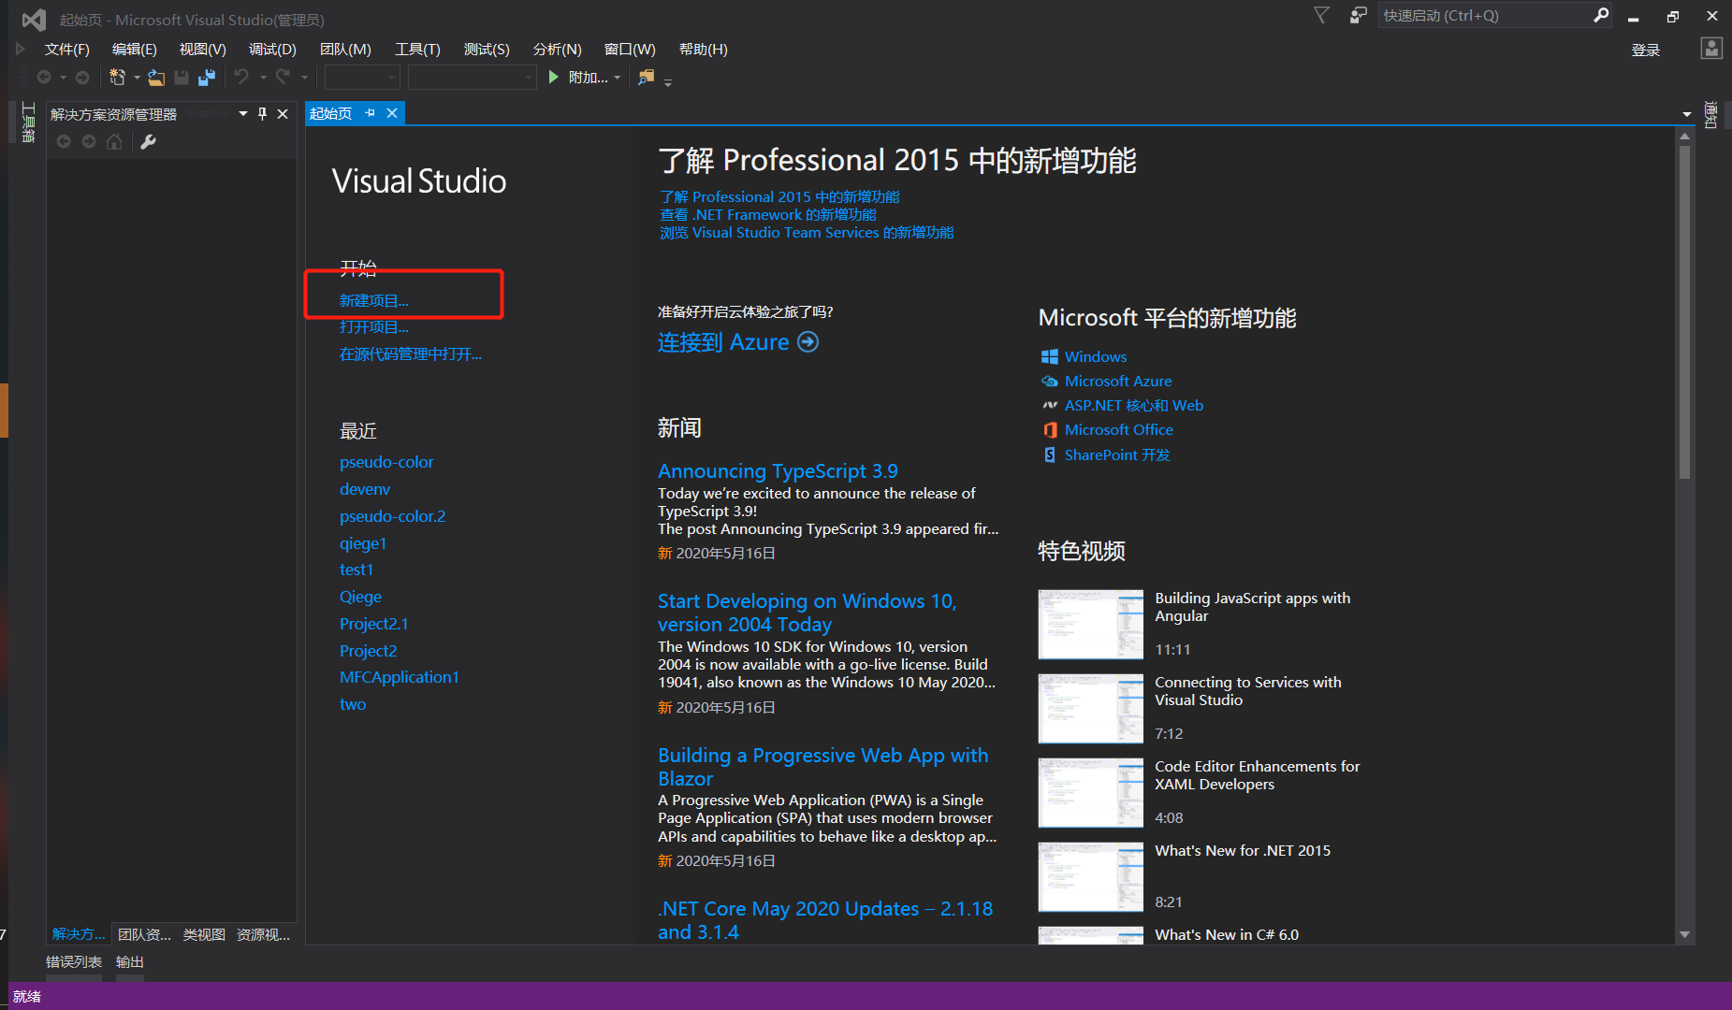Open the active documents list dropdown
1732x1010 pixels.
click(1686, 114)
